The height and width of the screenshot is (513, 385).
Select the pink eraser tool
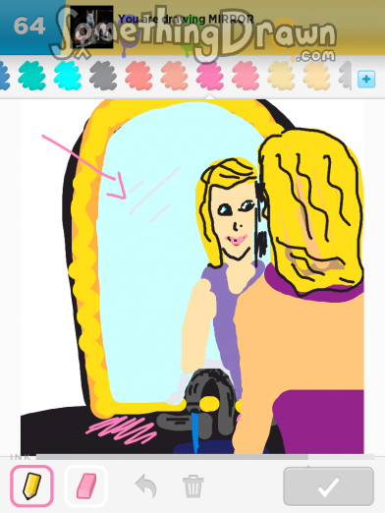tap(86, 485)
